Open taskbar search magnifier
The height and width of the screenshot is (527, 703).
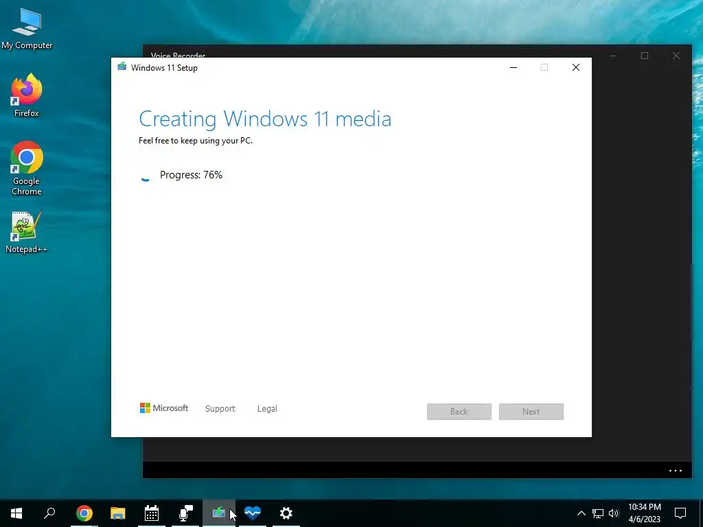coord(49,513)
